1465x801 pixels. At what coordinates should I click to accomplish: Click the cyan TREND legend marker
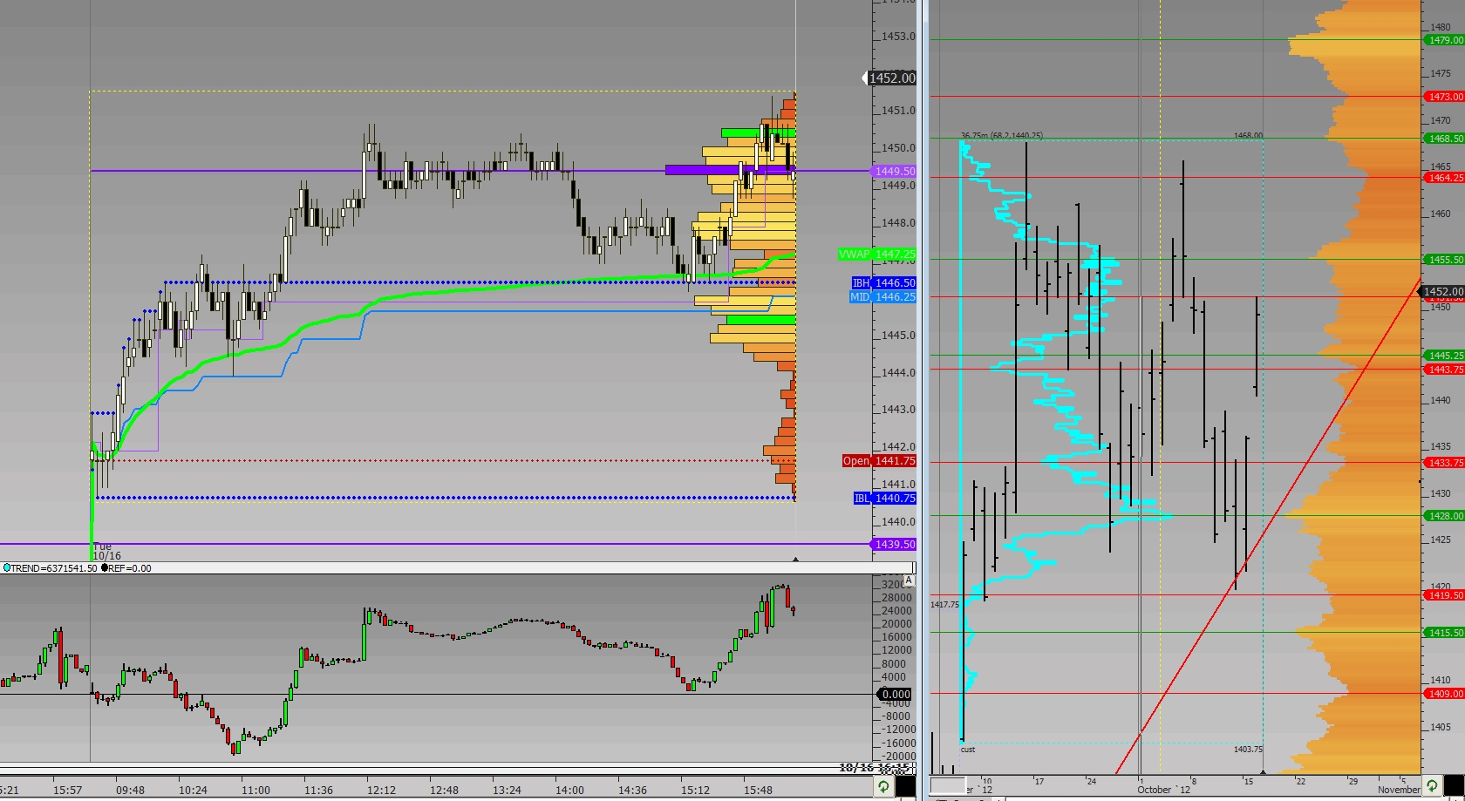point(6,568)
